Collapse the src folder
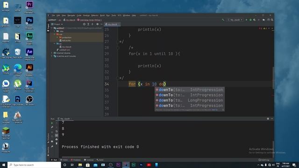This screenshot has height=168, width=299. (x=55, y=43)
